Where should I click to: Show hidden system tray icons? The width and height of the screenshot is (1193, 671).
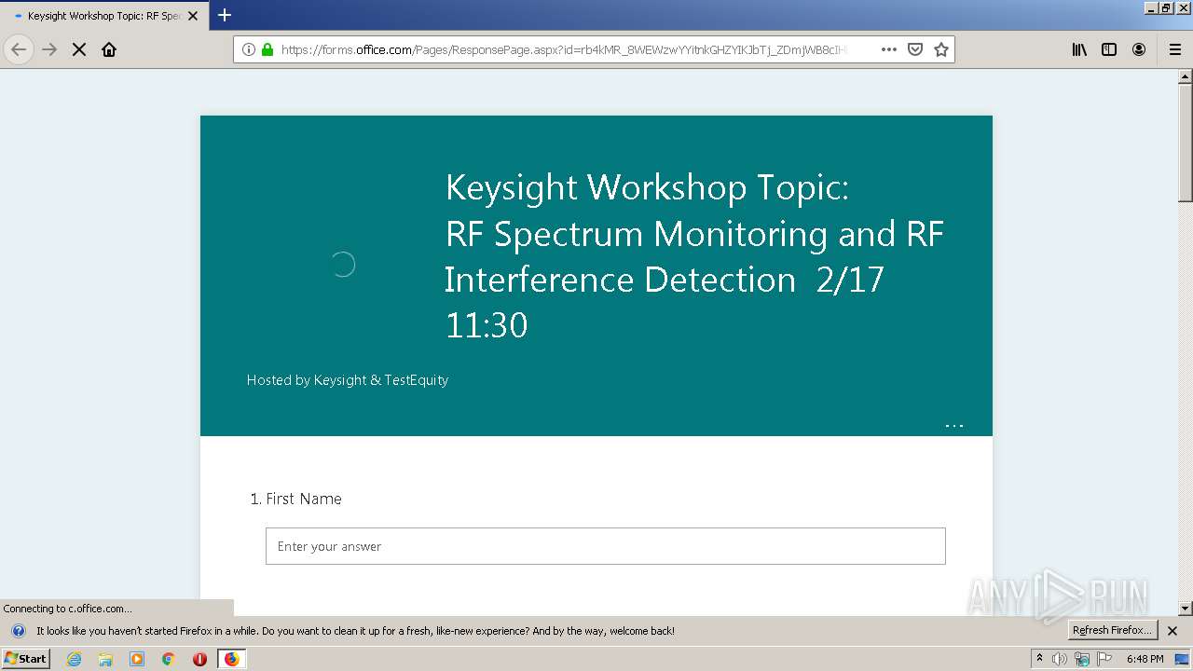[x=1039, y=659]
